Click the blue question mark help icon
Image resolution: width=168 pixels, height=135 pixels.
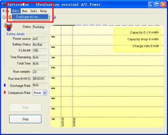pos(54,17)
